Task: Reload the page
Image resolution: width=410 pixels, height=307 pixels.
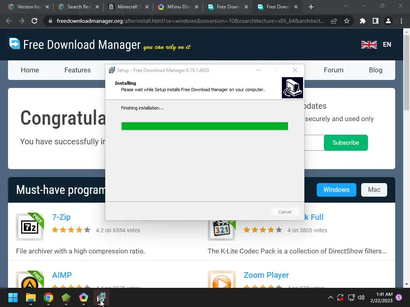Action: (x=34, y=21)
